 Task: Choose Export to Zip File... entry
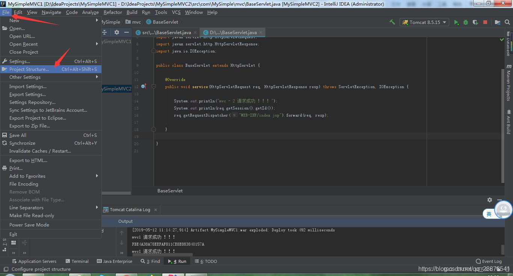51,126
